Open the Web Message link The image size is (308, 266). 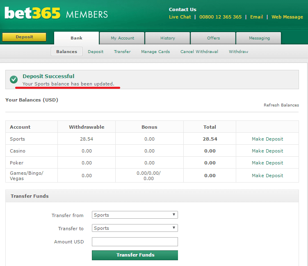[287, 17]
